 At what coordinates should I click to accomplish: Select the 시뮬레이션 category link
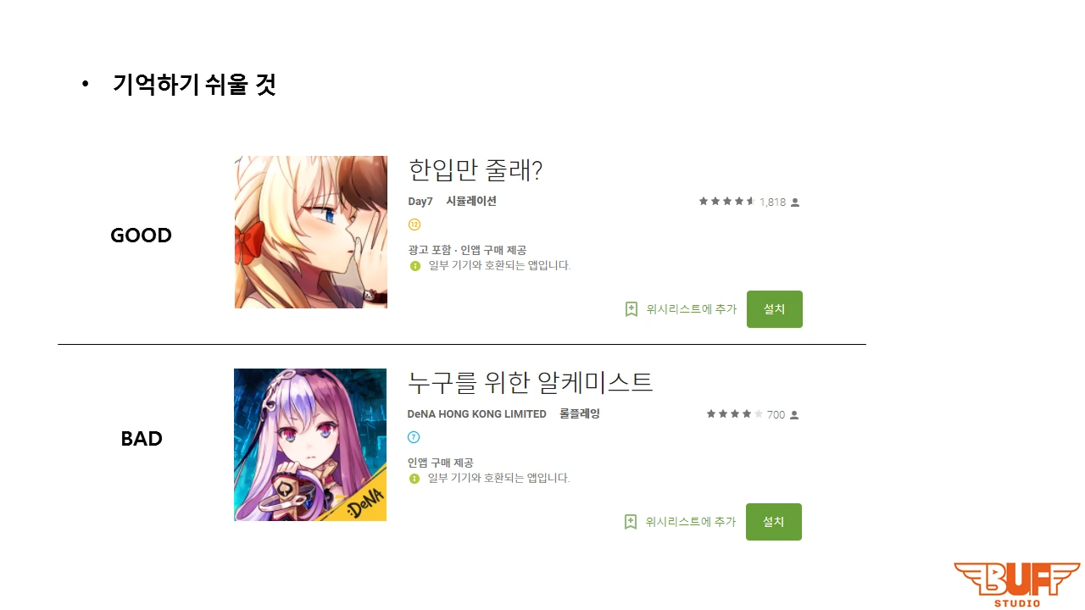[471, 202]
